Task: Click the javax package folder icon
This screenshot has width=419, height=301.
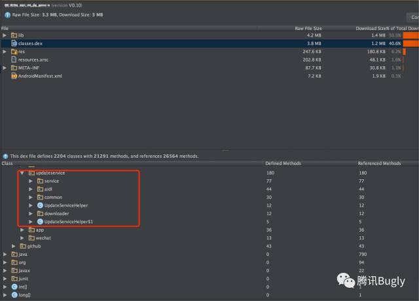Action: (14, 270)
